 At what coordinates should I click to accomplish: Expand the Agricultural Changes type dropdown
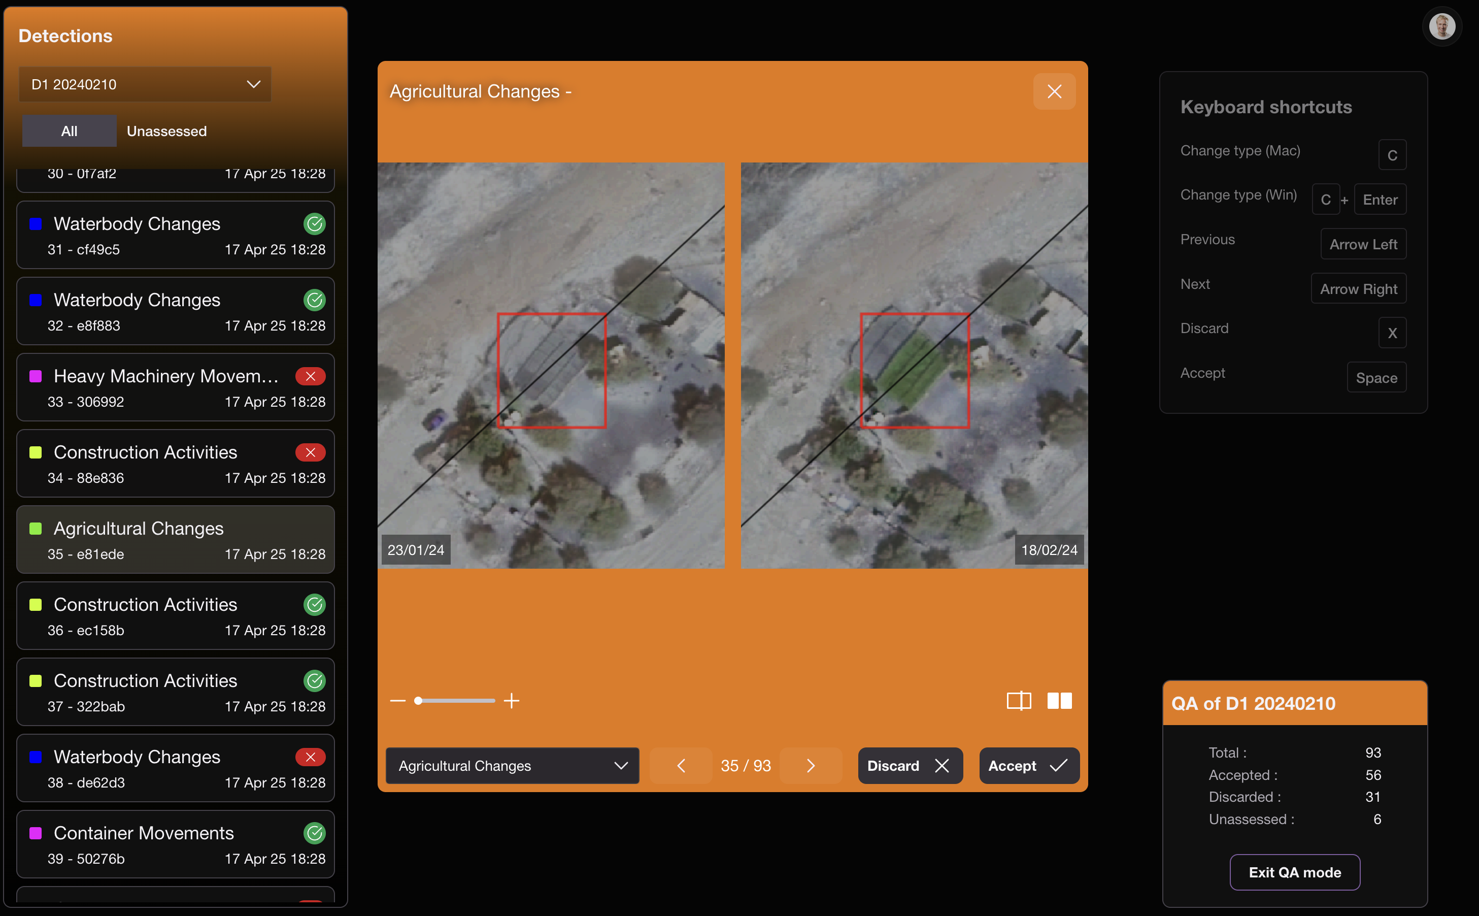click(x=512, y=766)
